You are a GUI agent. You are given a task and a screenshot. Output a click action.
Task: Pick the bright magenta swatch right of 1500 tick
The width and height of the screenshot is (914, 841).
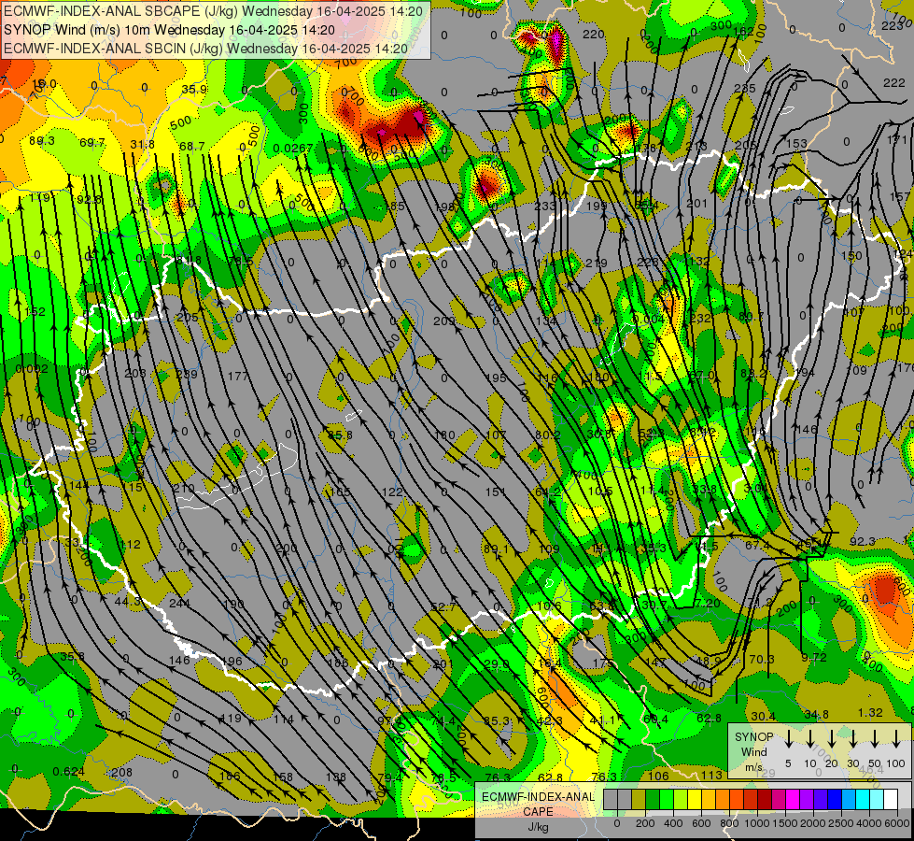793,799
